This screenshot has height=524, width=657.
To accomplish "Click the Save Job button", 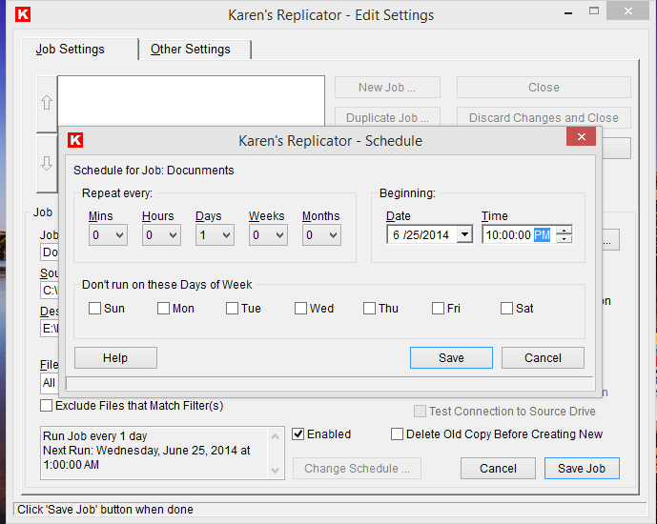I will pos(582,469).
